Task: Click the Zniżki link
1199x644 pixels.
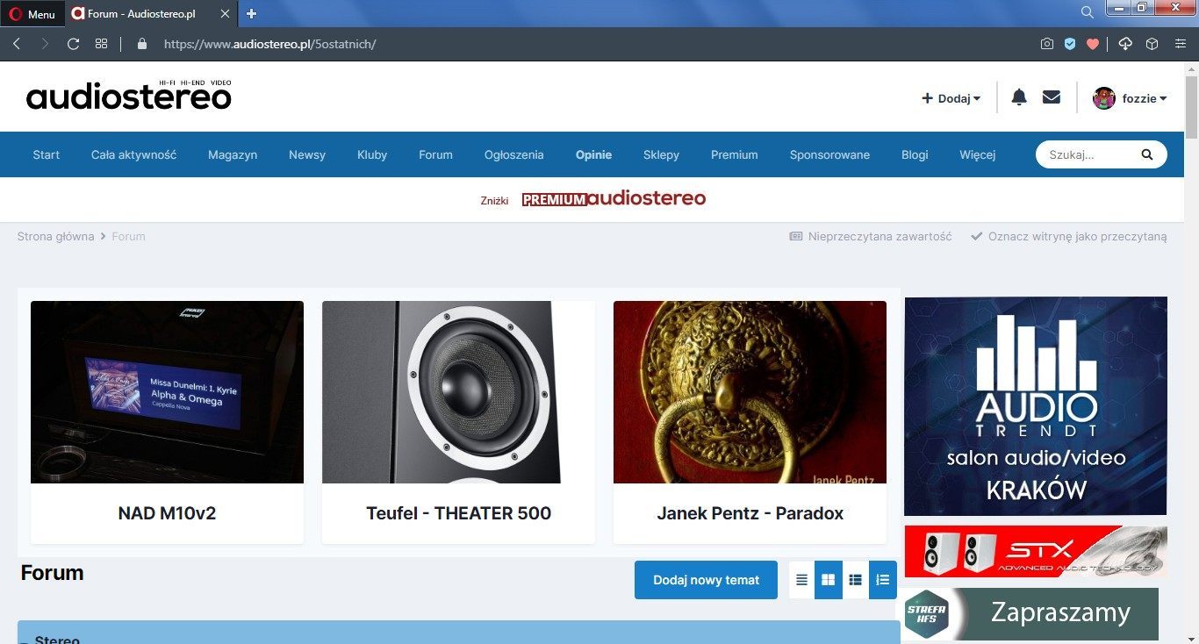Action: point(494,201)
